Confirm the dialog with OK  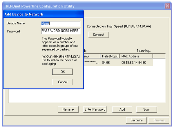point(62,72)
